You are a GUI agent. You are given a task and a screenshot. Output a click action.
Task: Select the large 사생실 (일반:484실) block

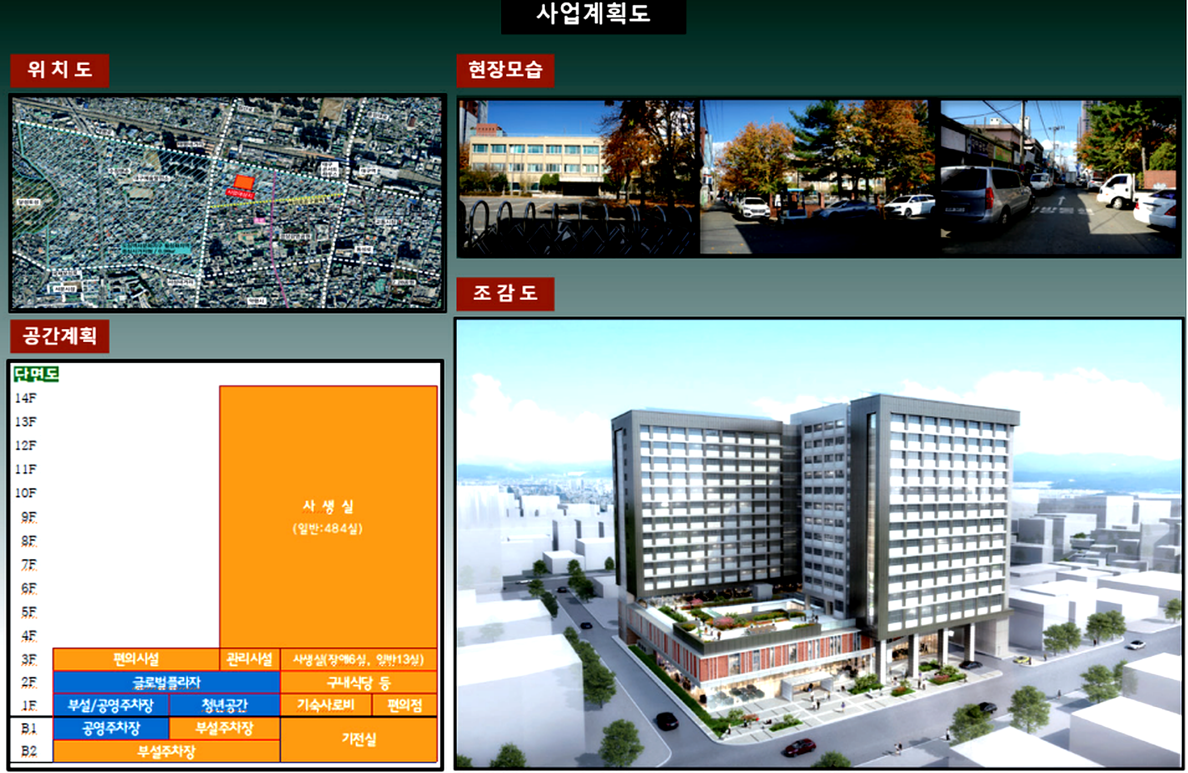[x=328, y=516]
